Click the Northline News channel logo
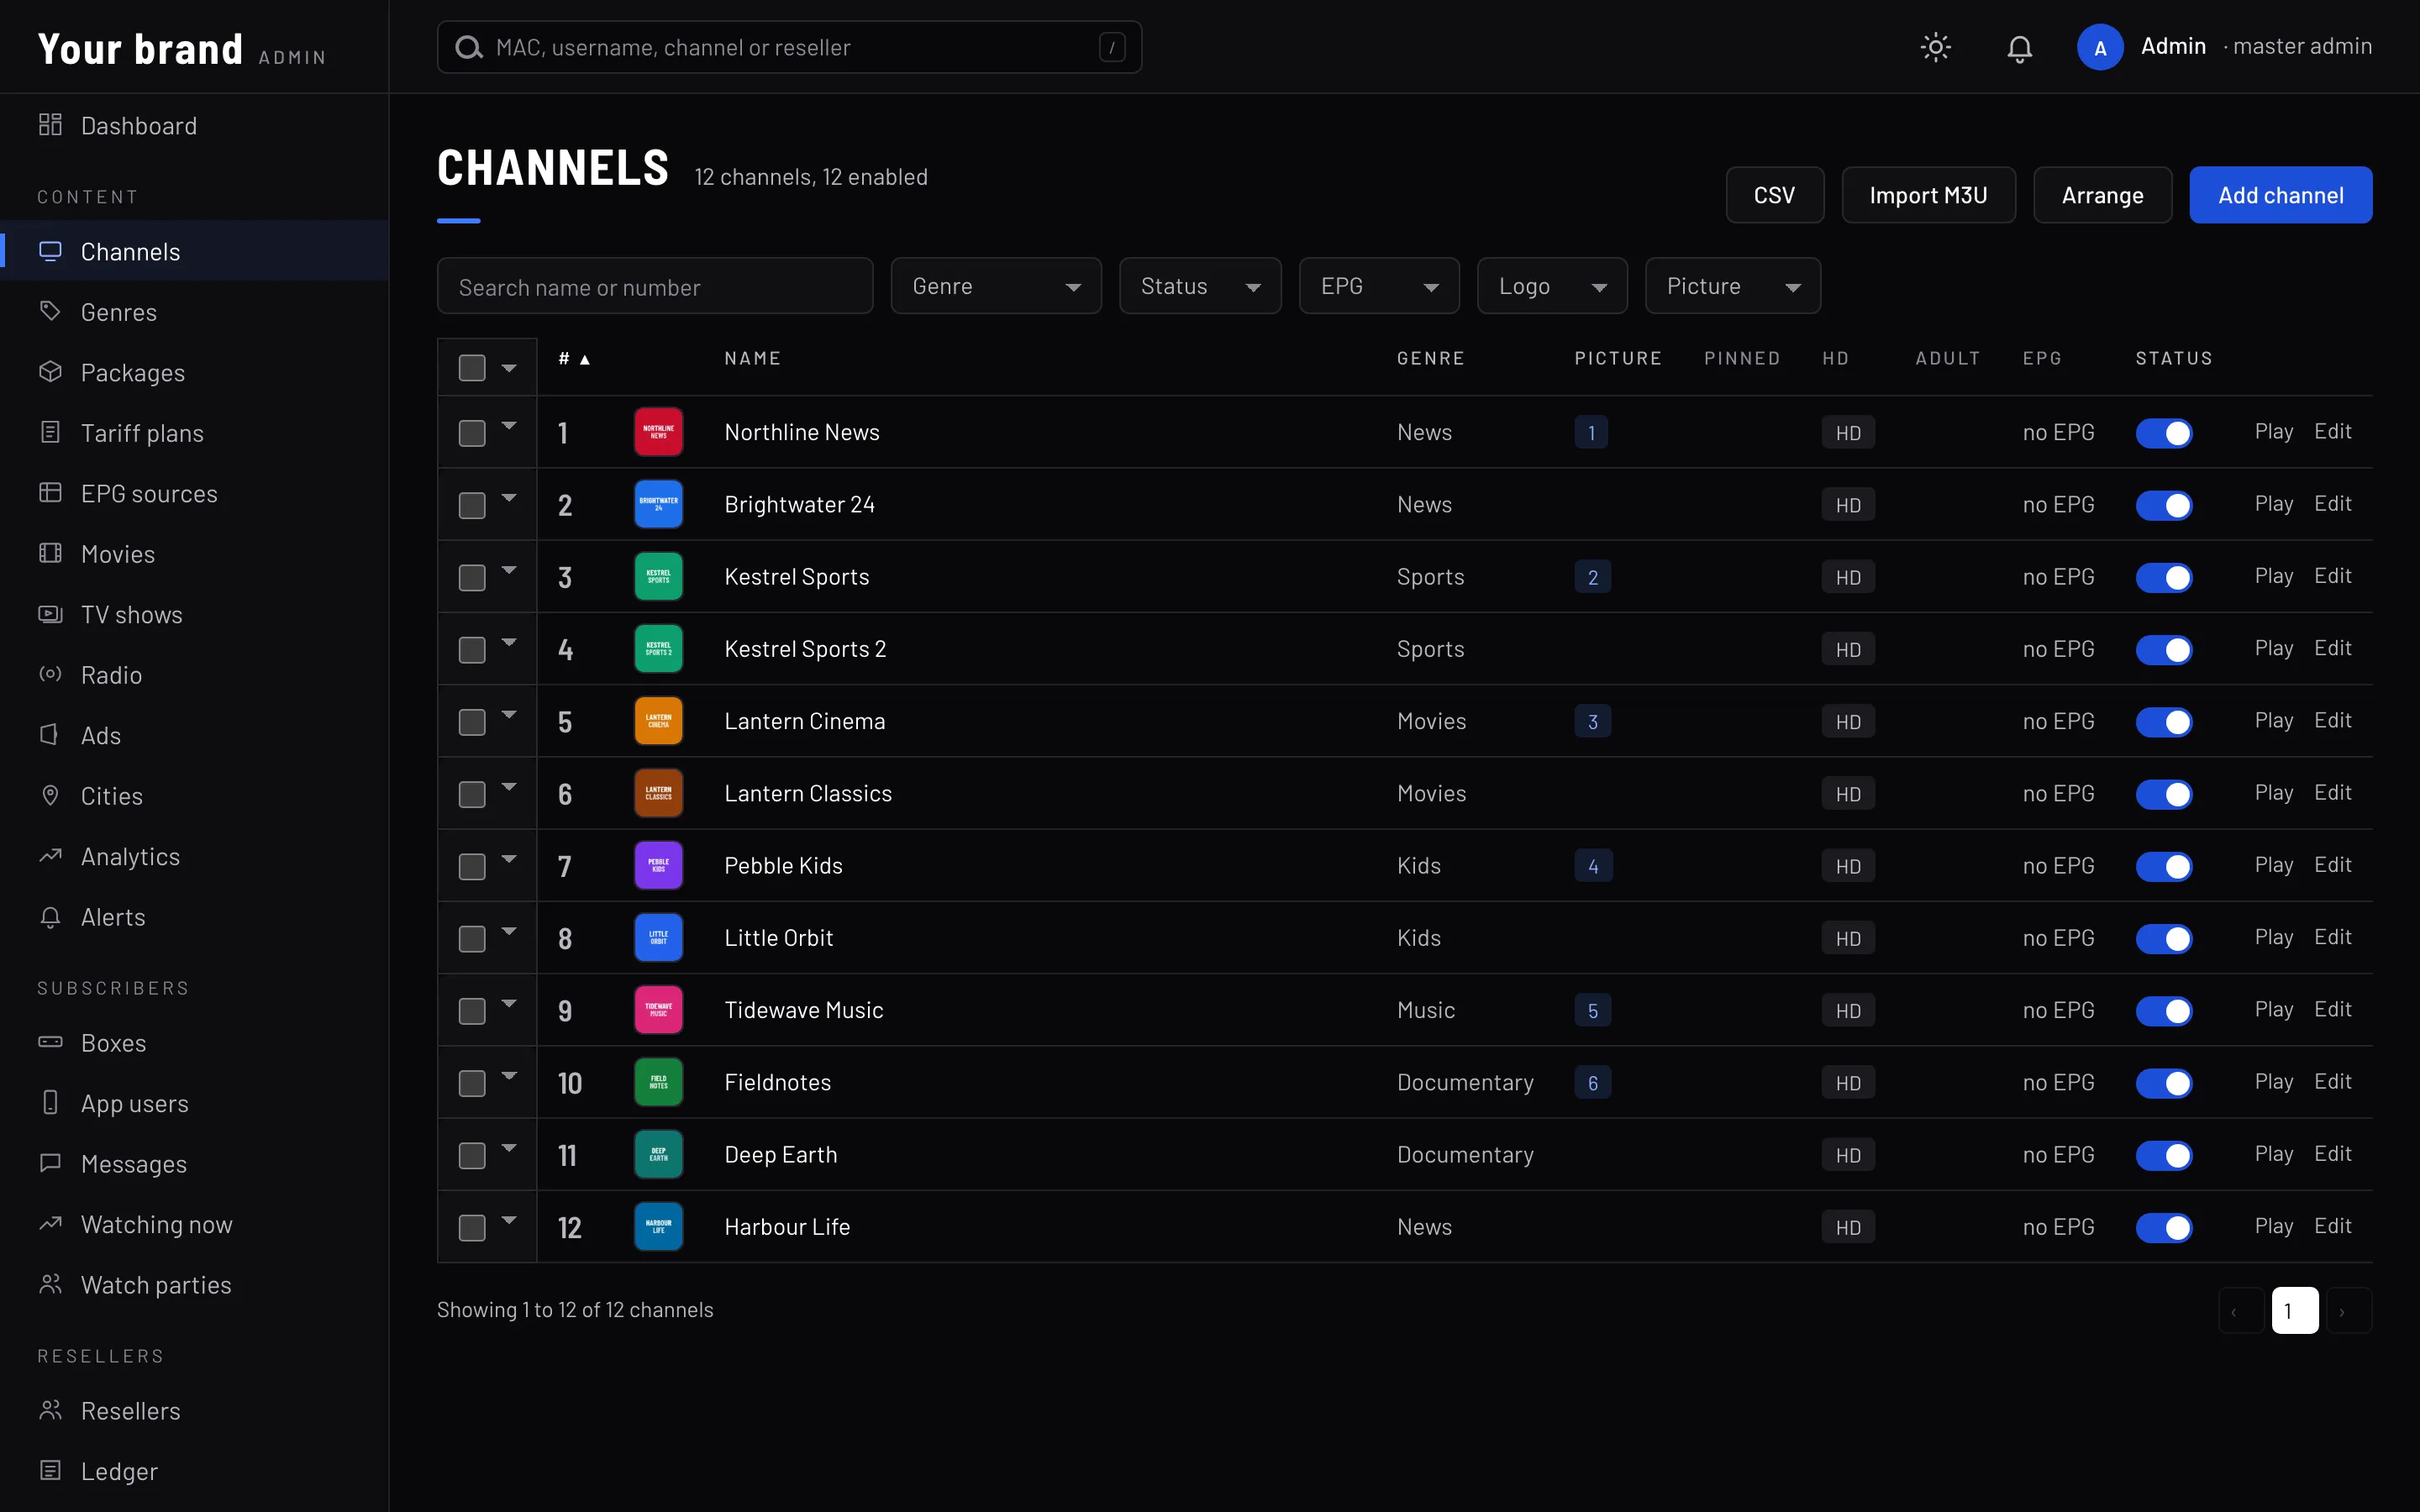Viewport: 2420px width, 1512px height. (659, 432)
